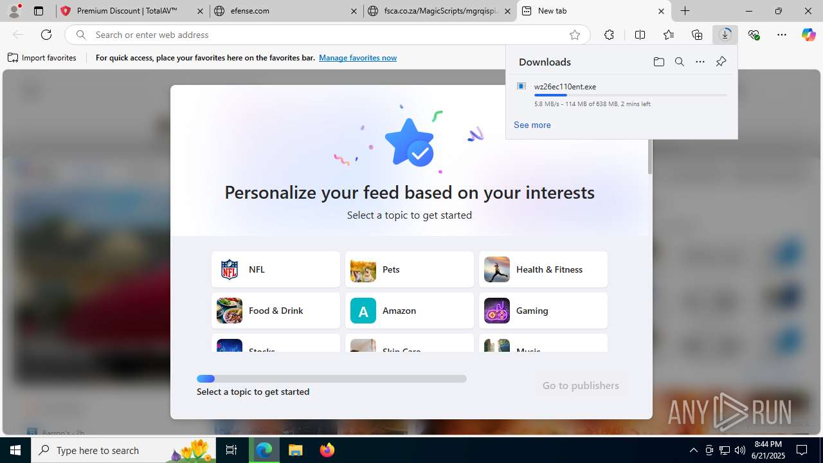Click See more in Downloads
This screenshot has width=823, height=463.
[x=532, y=125]
